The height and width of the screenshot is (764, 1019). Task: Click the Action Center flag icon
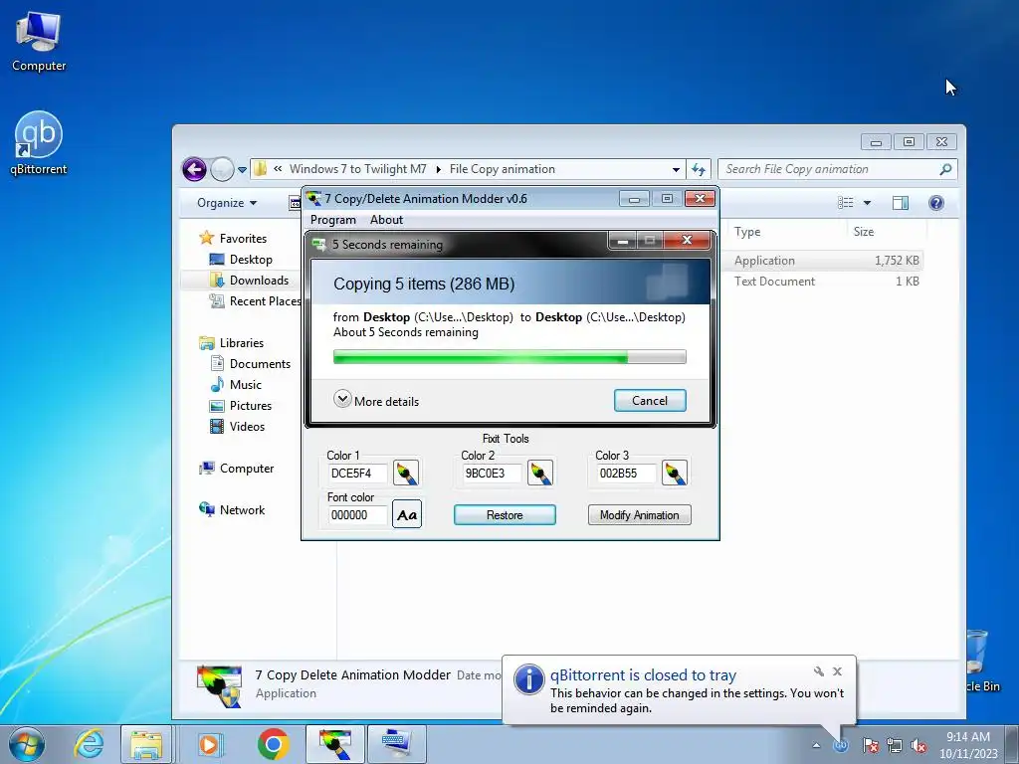[x=871, y=745]
